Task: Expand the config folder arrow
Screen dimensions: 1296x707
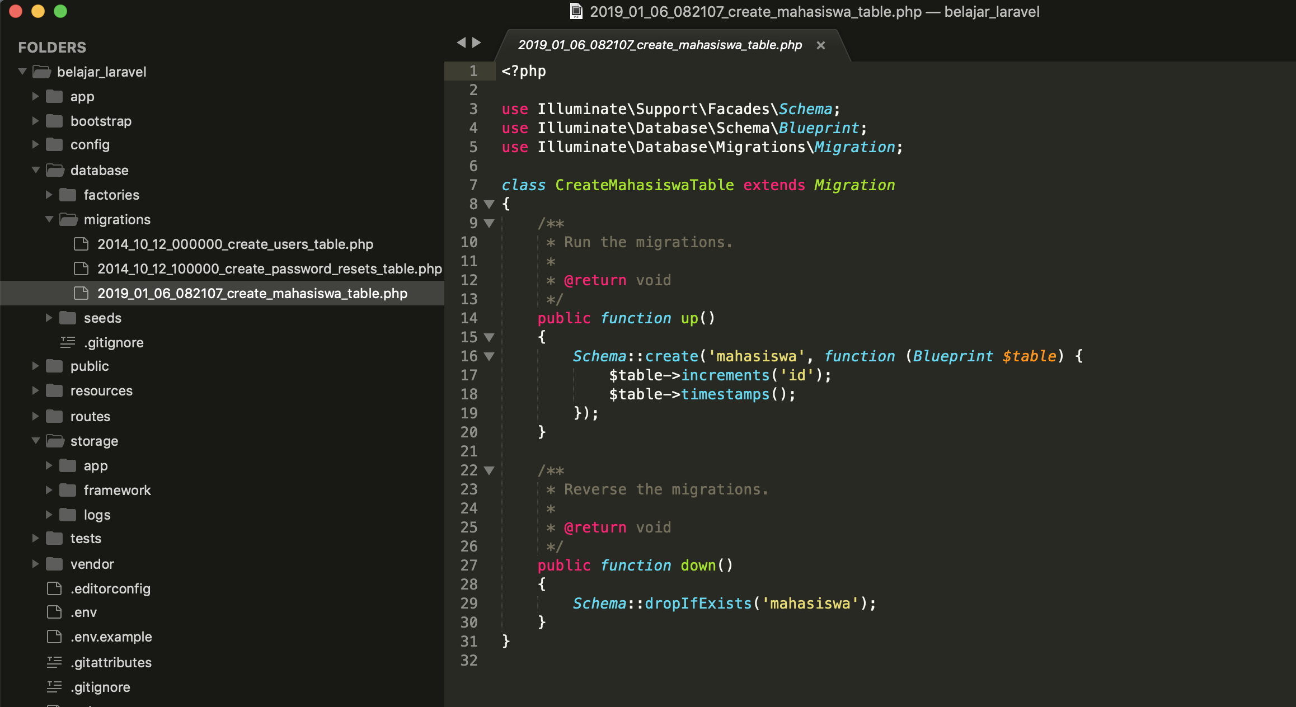Action: click(35, 144)
